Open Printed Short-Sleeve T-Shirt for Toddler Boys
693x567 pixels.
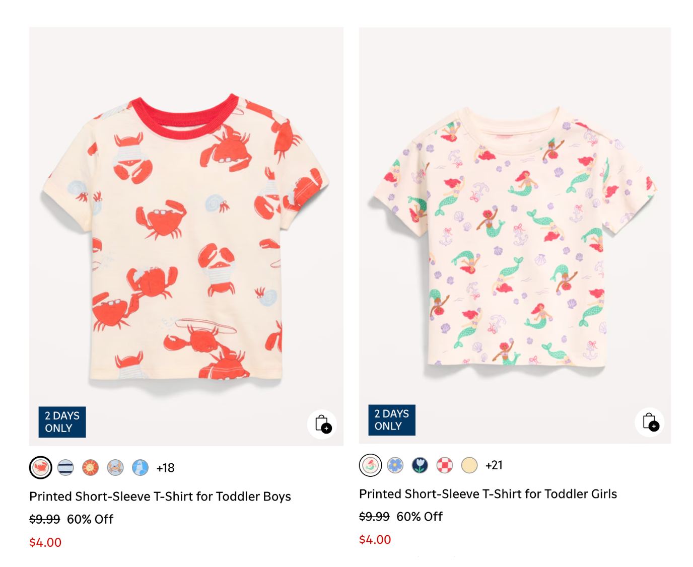pyautogui.click(x=160, y=497)
